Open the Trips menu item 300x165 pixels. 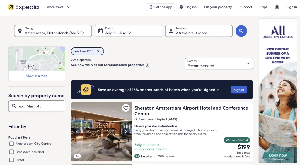click(x=263, y=7)
